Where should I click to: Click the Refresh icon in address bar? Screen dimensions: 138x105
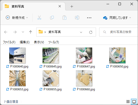coord(91,32)
